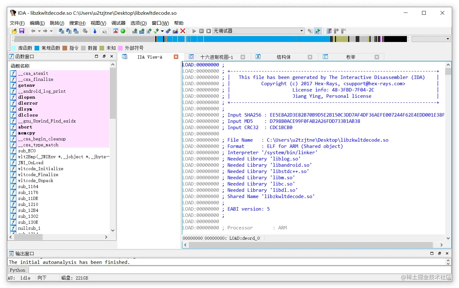Search for immediate value (binoculars # icon)
Screen dimensions: 459x288
[61, 31]
